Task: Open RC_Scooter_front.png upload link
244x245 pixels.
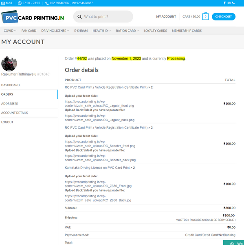Action: pyautogui.click(x=100, y=144)
